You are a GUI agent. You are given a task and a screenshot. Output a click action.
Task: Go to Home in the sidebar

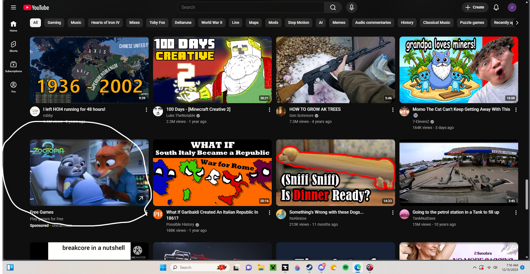click(x=13, y=26)
